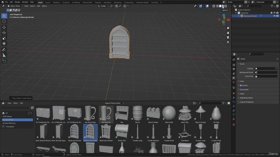Switch to rendered viewport shading

226,6
